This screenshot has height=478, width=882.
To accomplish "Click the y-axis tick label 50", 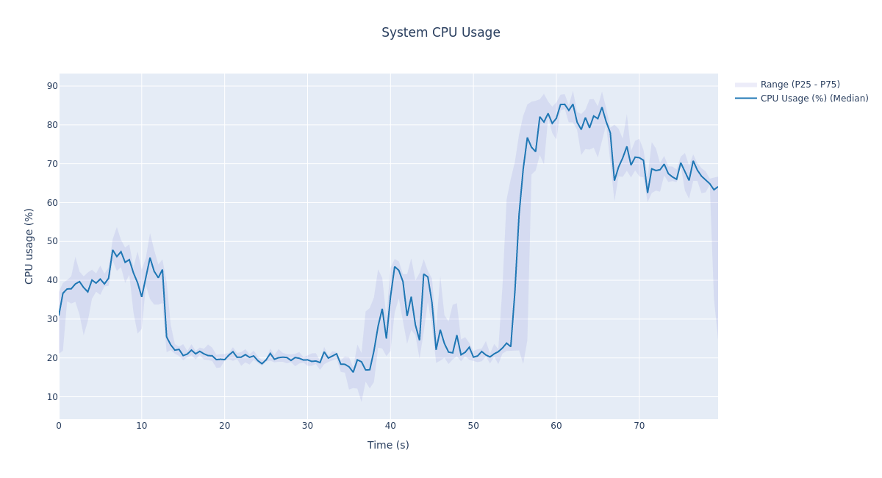I will click(x=52, y=241).
